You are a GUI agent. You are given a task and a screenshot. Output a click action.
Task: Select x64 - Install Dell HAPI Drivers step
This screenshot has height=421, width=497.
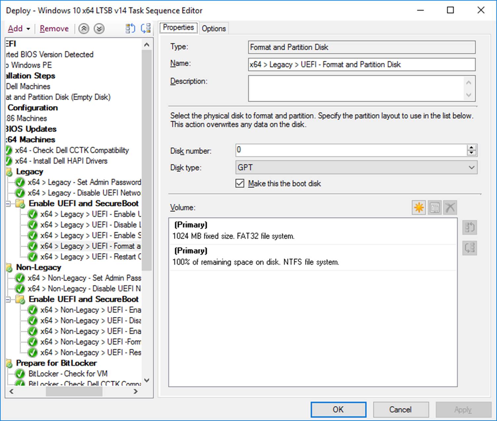coord(61,161)
